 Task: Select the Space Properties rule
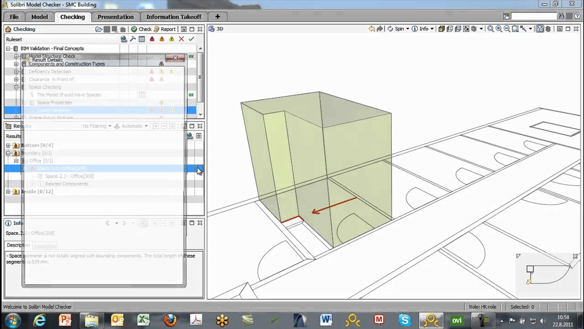(x=53, y=102)
